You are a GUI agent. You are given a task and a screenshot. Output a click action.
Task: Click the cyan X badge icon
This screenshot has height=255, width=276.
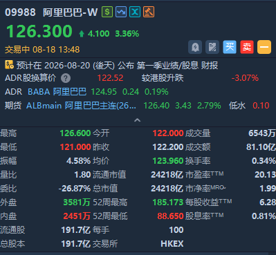(x=135, y=12)
